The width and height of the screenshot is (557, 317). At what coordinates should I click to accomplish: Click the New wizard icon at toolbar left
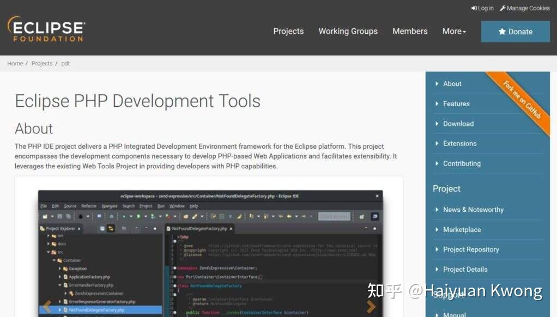(46, 216)
